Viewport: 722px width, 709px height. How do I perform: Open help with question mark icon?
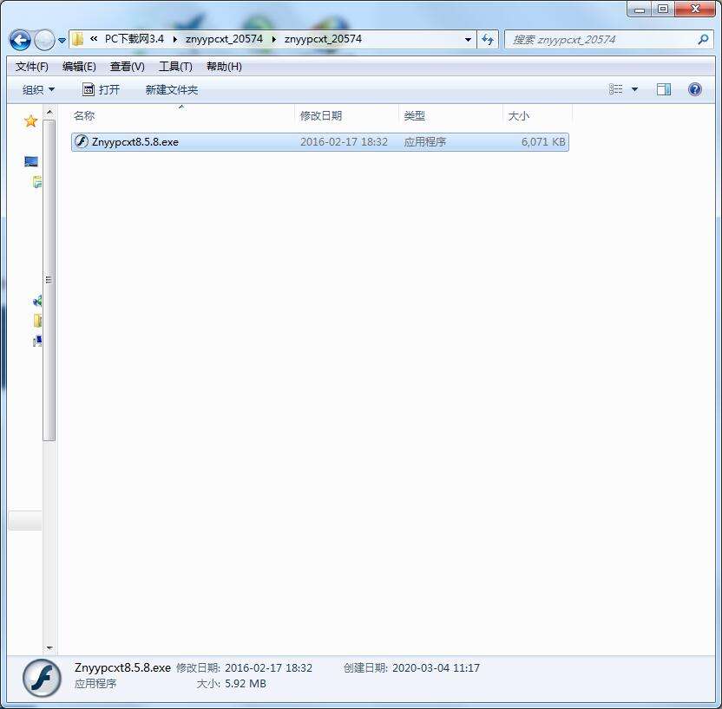tap(695, 89)
